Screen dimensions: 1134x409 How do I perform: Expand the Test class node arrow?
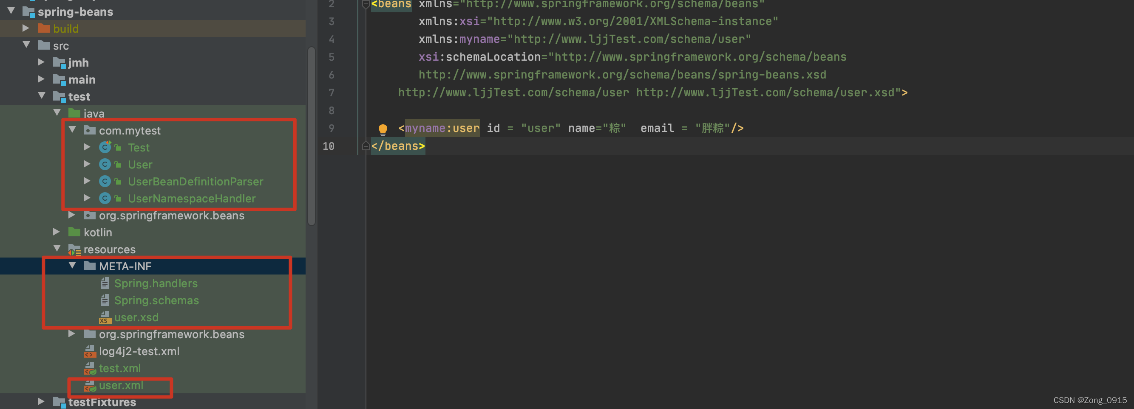tap(87, 147)
